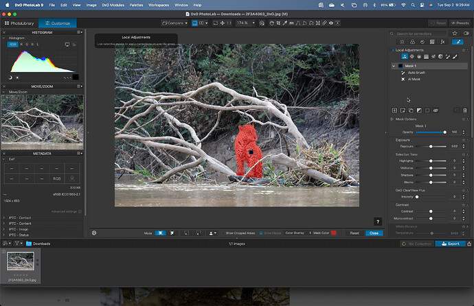Toggle the Show Cropped Areas checkbox
The height and width of the screenshot is (306, 474).
[x=223, y=233]
